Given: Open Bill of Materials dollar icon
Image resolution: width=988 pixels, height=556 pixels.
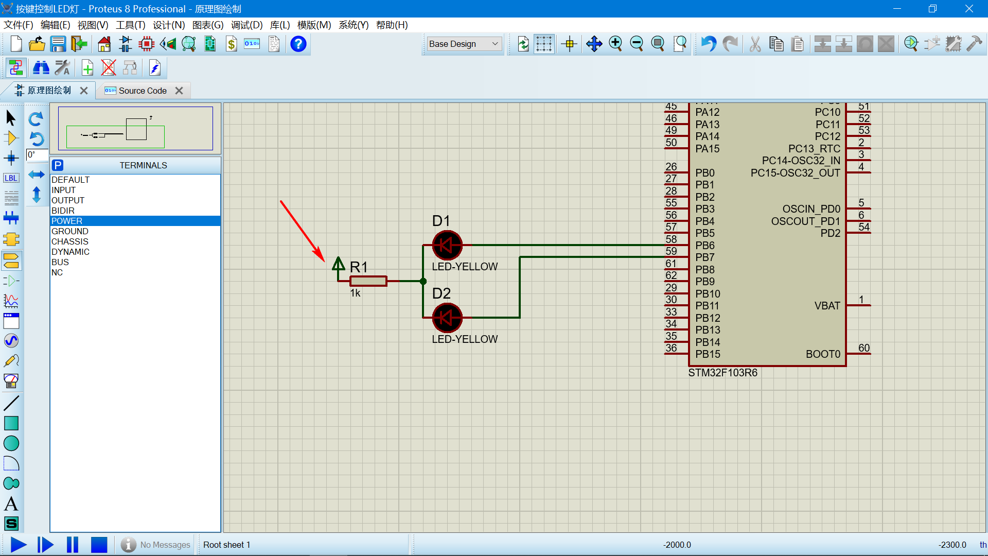Looking at the screenshot, I should (232, 44).
